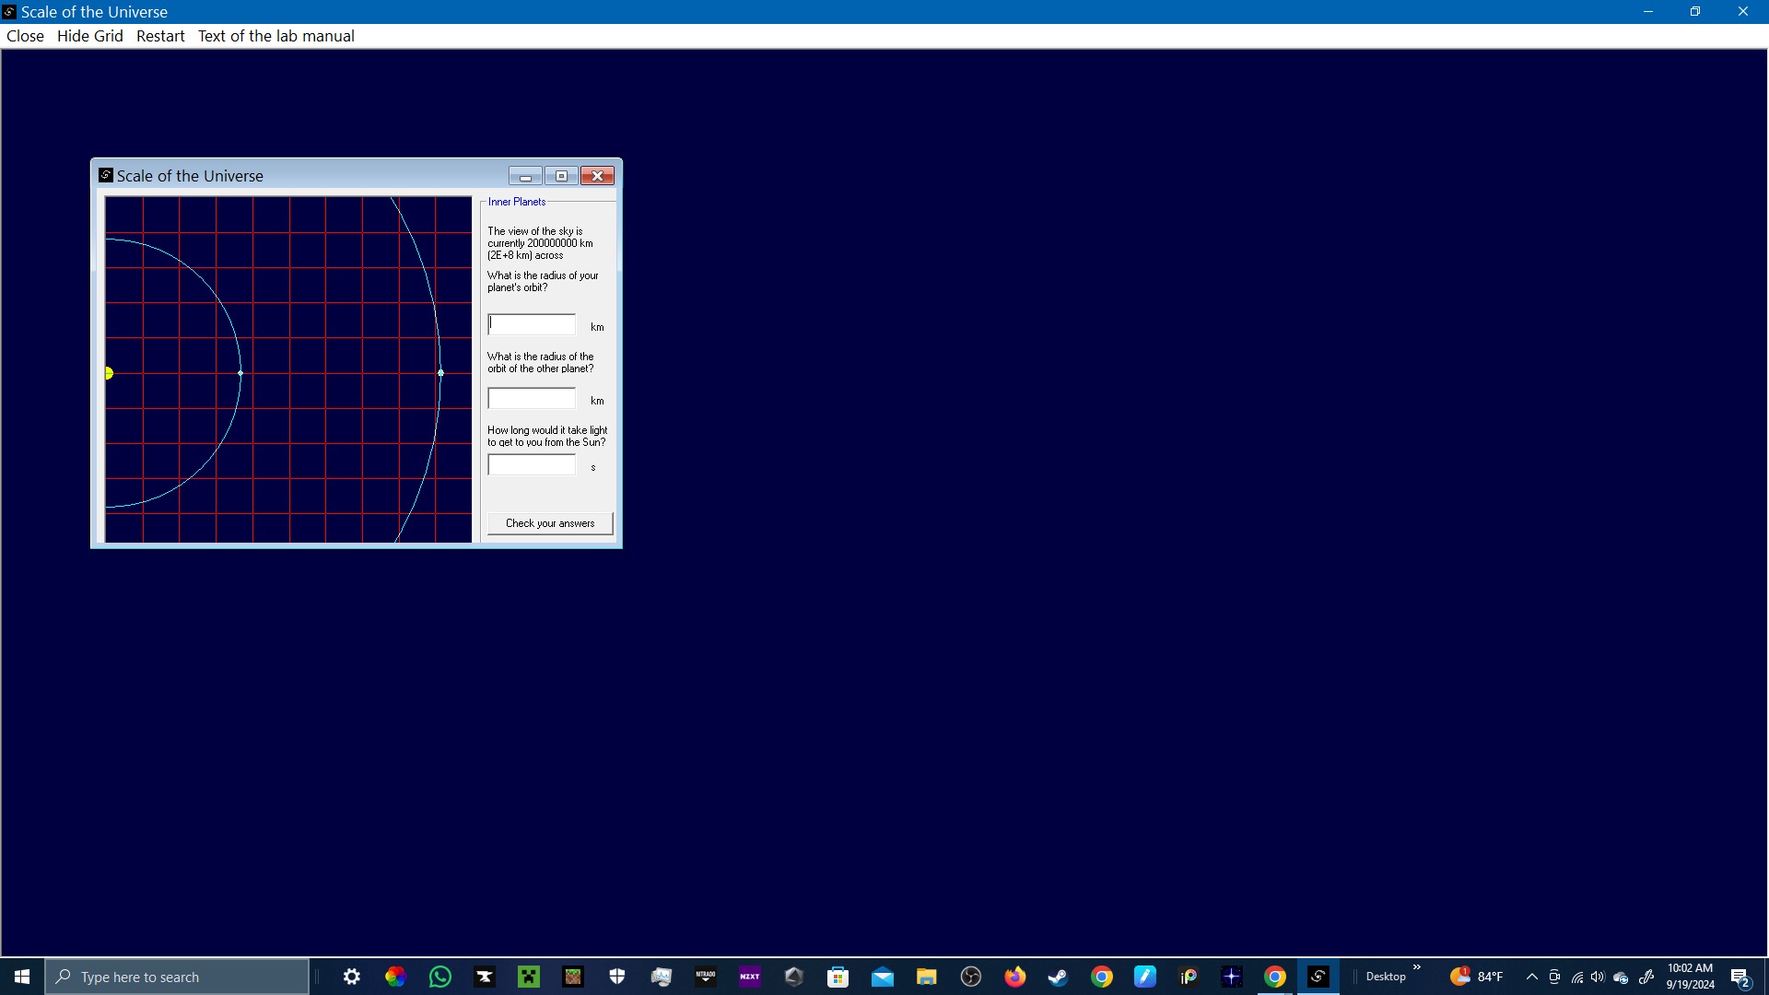Screen dimensions: 1769x995
Task: Open the volume speaker tray icon
Action: (x=1599, y=977)
